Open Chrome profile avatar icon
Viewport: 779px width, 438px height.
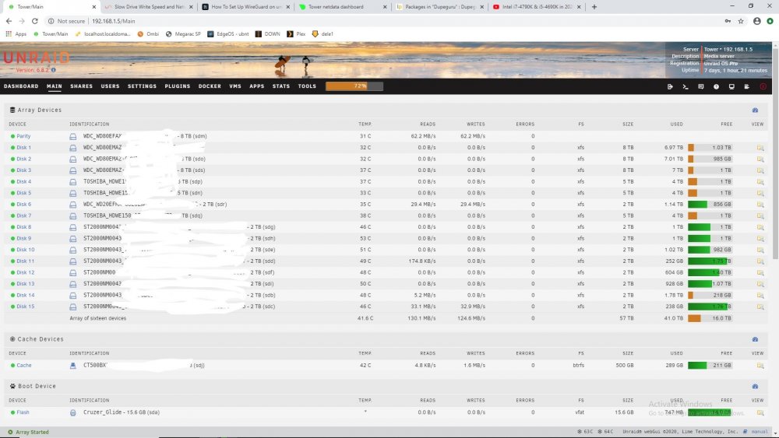[756, 21]
